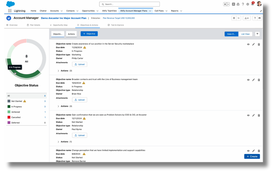Switch to List View toggle
This screenshot has width=276, height=176.
click(245, 34)
